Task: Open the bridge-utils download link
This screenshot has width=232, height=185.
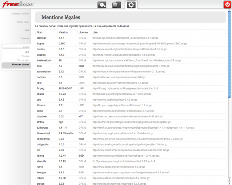Action: coord(130,145)
